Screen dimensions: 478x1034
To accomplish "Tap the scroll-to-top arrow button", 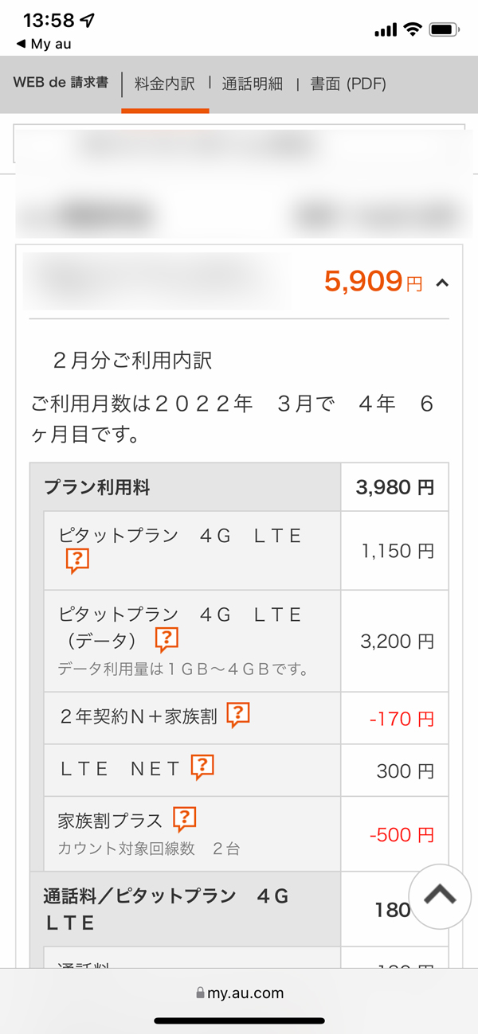I will tap(440, 896).
